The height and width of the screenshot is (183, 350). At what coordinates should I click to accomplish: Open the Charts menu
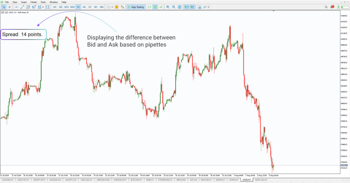tap(33, 2)
